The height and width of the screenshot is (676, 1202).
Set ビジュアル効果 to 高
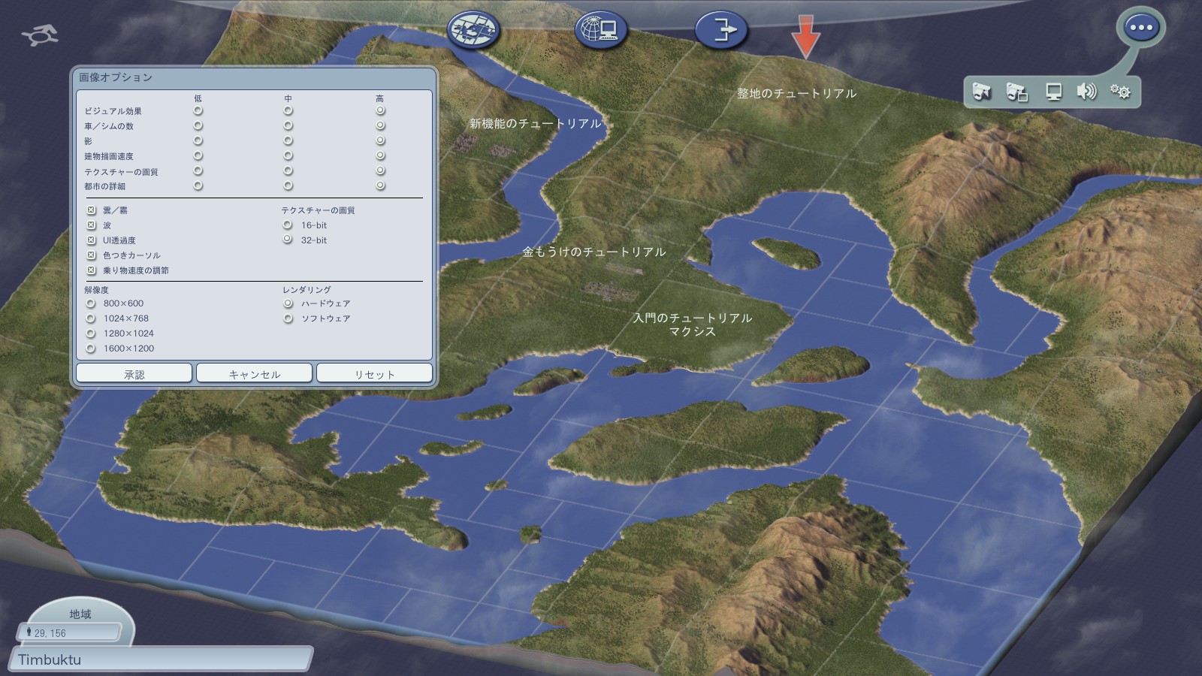coord(380,110)
